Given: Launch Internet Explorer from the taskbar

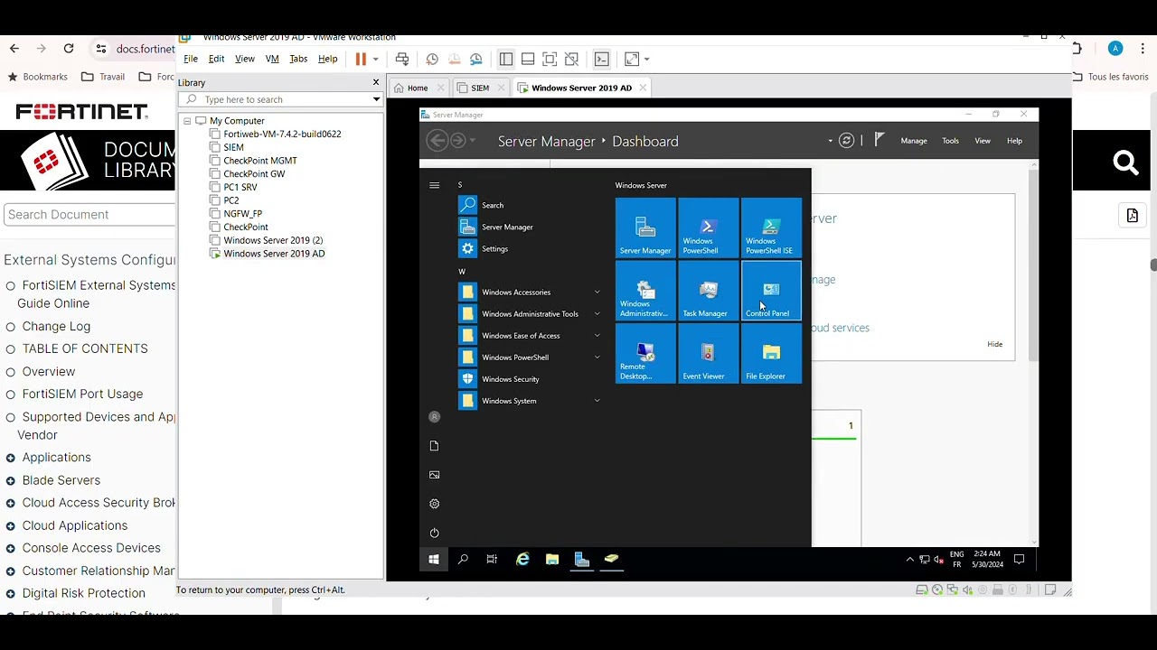Looking at the screenshot, I should (x=522, y=560).
